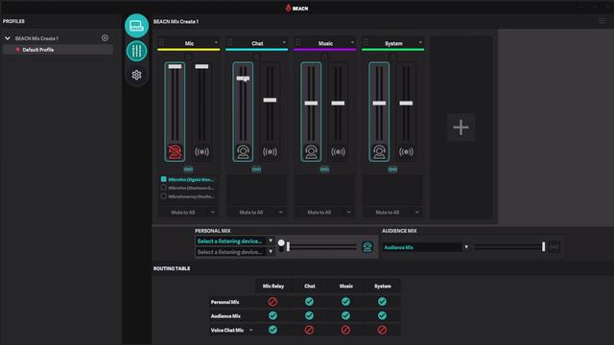Toggle the link icon under the System channel
The width and height of the screenshot is (614, 345).
coord(392,170)
